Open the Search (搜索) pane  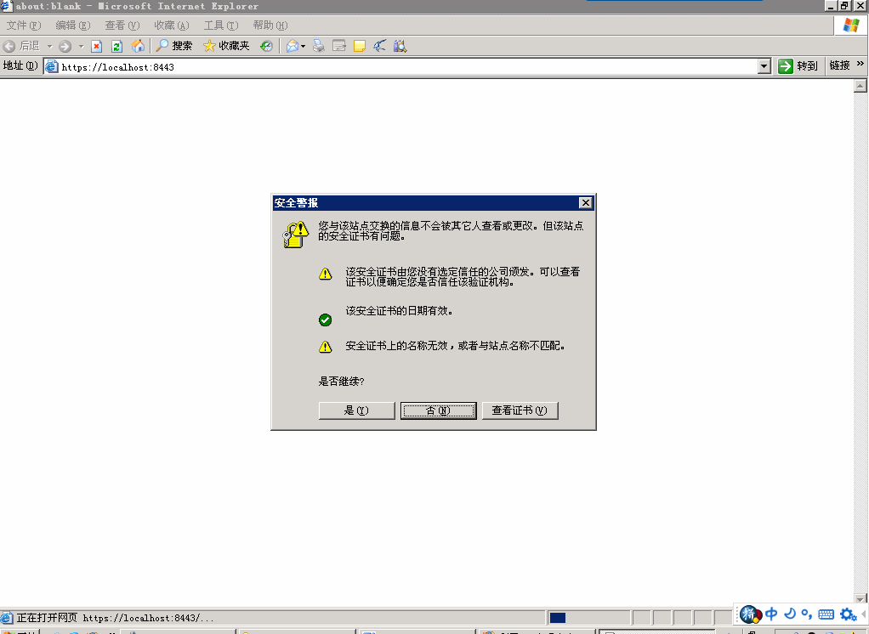tap(174, 46)
